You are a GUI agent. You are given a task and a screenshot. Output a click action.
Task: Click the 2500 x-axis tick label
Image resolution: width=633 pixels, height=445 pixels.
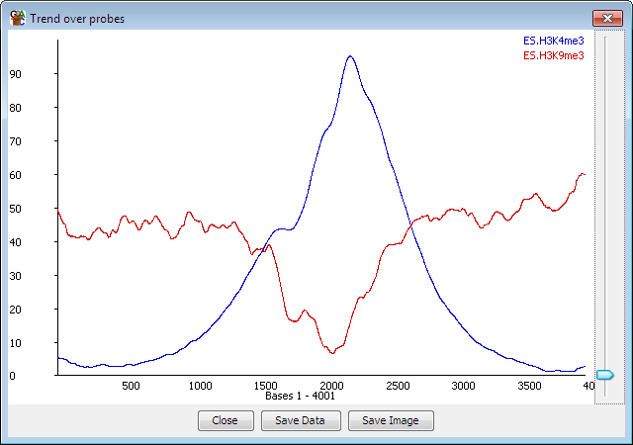[x=398, y=386]
